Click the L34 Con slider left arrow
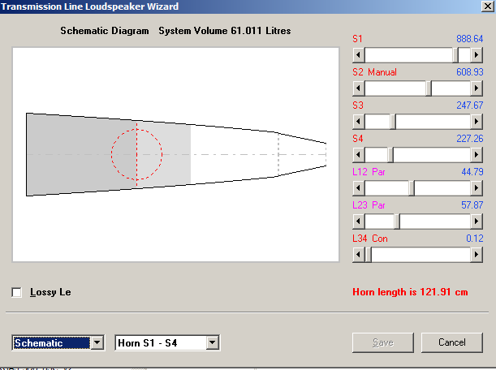Image resolution: width=496 pixels, height=370 pixels. [x=358, y=255]
